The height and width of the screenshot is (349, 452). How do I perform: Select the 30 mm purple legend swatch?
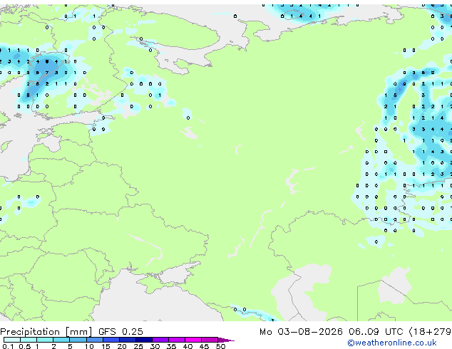160,340
